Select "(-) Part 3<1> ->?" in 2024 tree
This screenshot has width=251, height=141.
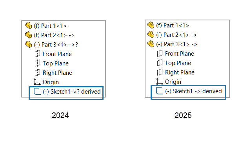click(x=56, y=44)
